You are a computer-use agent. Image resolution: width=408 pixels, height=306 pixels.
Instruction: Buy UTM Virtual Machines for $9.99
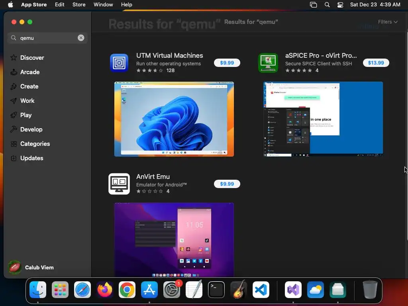point(227,63)
